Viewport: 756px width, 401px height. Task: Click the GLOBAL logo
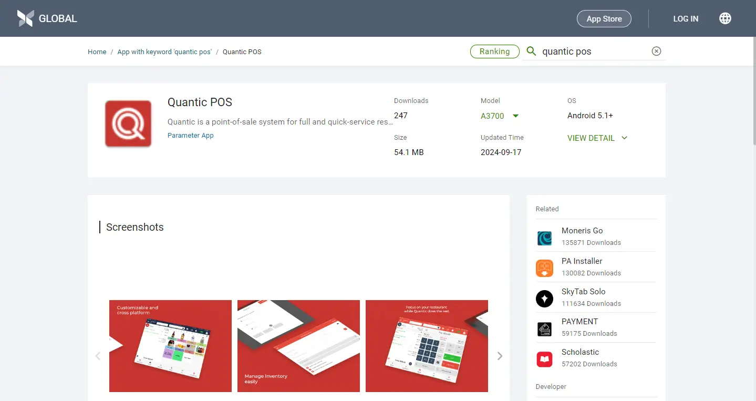pyautogui.click(x=46, y=18)
